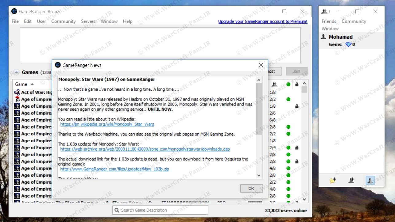Click the news dialog scroll down arrow

click(259, 175)
